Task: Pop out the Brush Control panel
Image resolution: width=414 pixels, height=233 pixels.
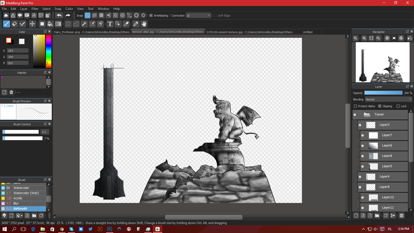Action: pos(45,124)
